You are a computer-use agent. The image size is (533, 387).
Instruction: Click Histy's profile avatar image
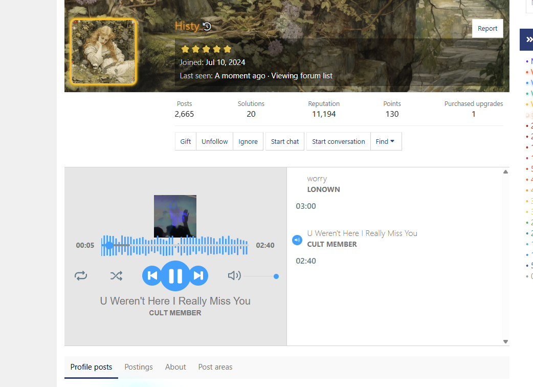coord(103,52)
